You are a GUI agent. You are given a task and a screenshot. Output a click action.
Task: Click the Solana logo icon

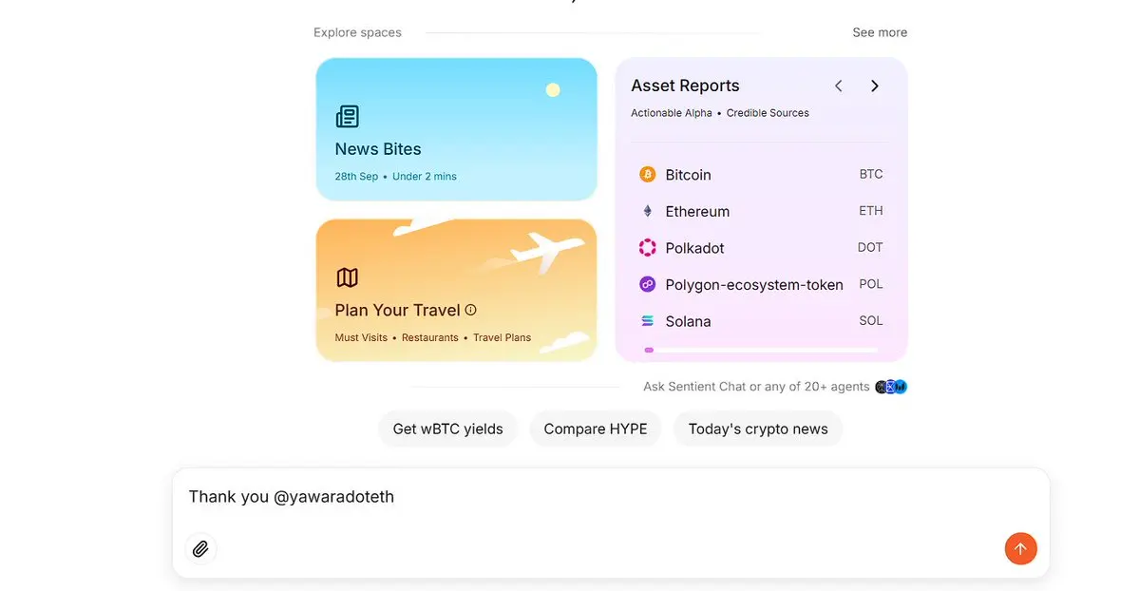(647, 320)
